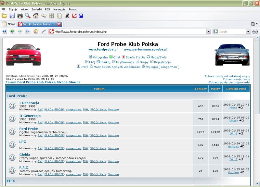Click the page scrollbar down arrow
Image resolution: width=260 pixels, height=187 pixels.
coord(257,183)
